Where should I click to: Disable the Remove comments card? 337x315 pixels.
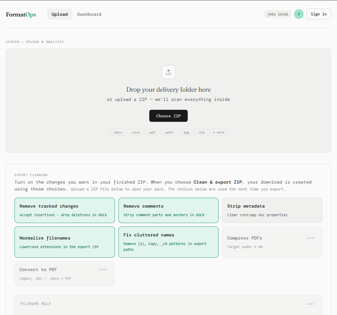tap(168, 210)
